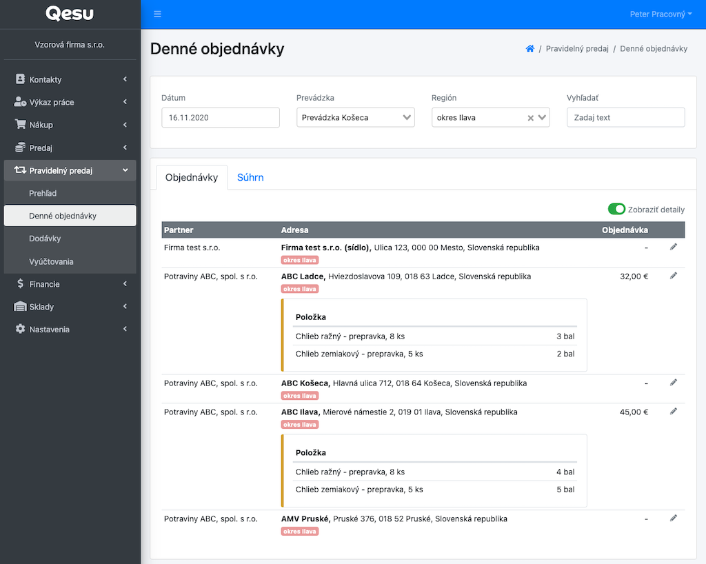Screen dimensions: 706x564
Task: Open Vyúčtovania in the sidebar
Action: point(51,261)
